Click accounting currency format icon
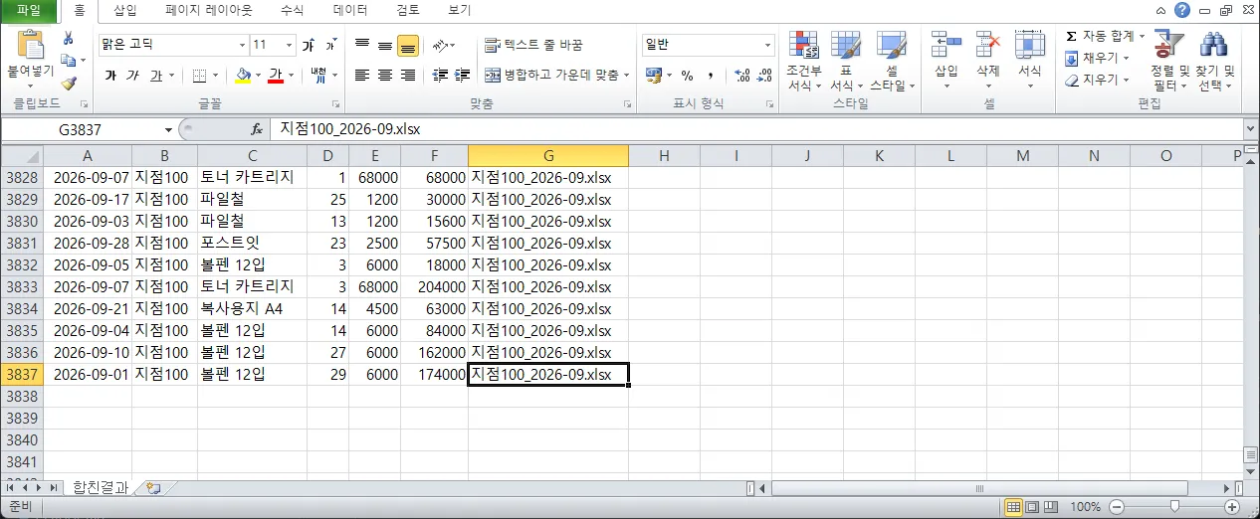Image resolution: width=1260 pixels, height=519 pixels. click(x=653, y=76)
